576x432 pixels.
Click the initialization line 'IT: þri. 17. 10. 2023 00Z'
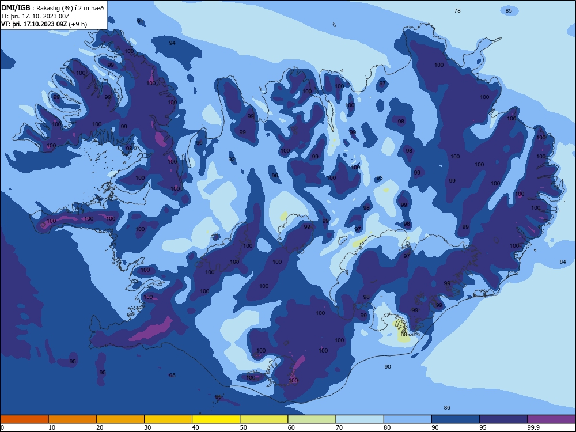(35, 16)
